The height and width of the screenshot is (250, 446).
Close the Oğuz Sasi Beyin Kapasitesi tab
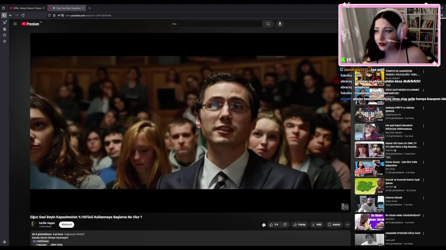(83, 8)
